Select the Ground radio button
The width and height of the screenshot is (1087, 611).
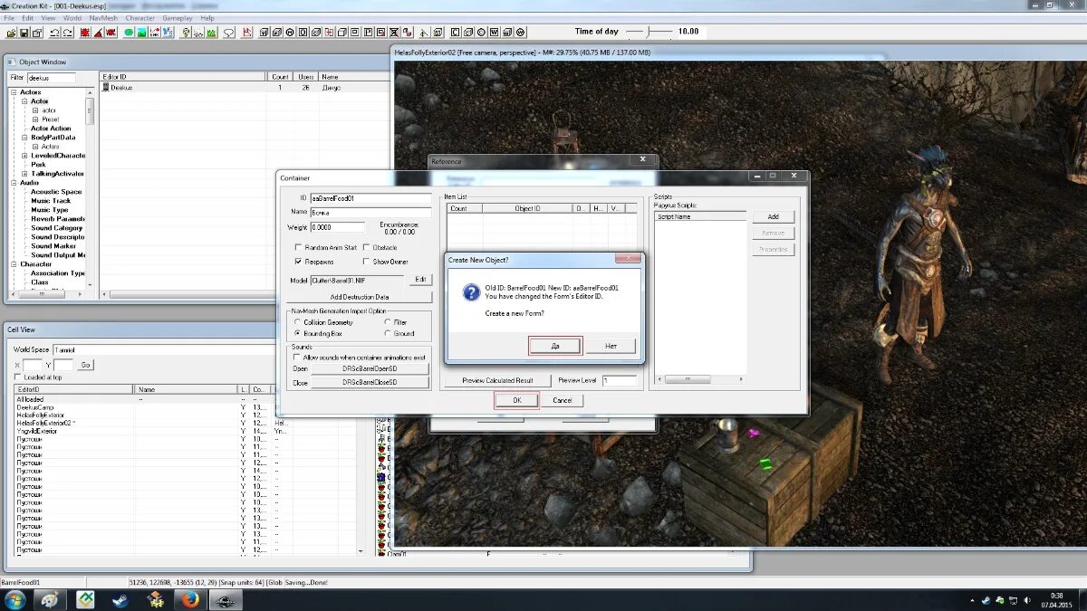point(388,334)
